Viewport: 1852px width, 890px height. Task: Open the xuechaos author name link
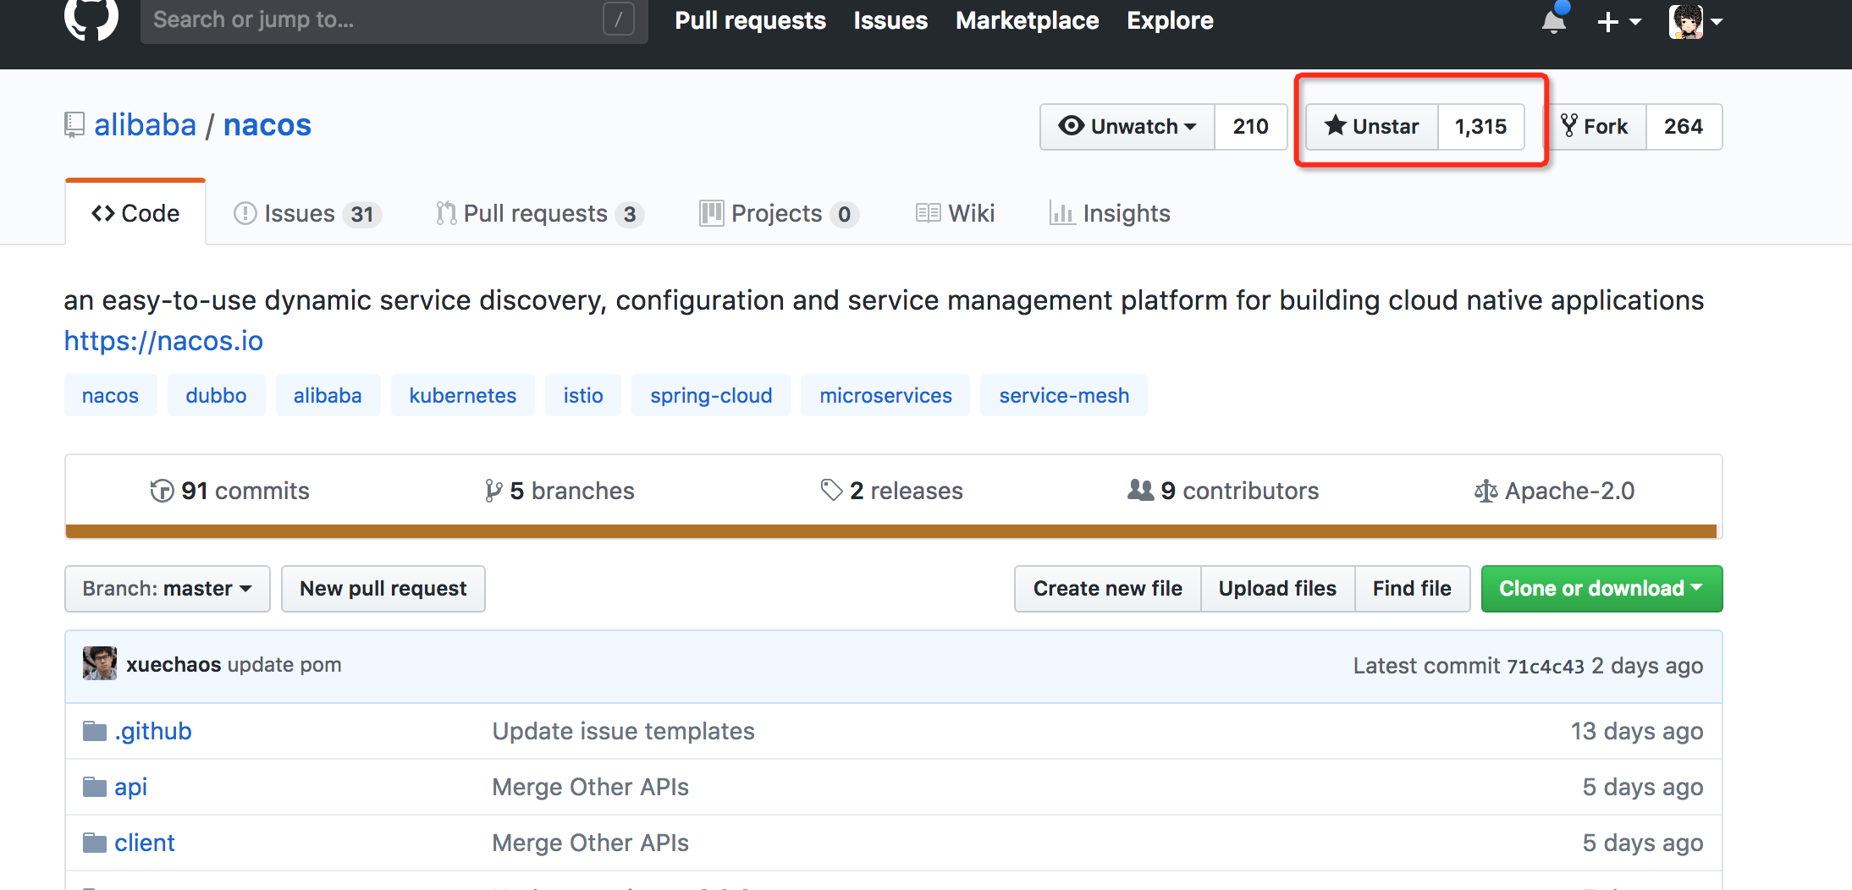(x=174, y=665)
